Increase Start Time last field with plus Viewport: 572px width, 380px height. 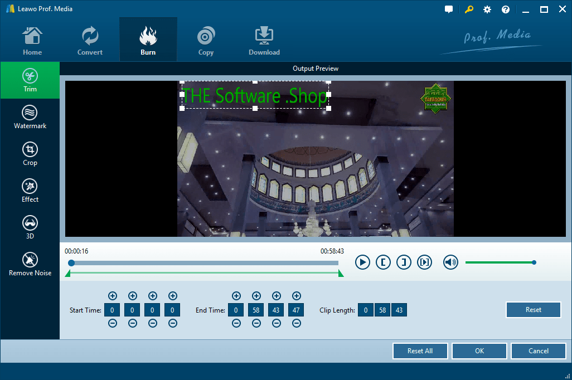pyautogui.click(x=173, y=296)
